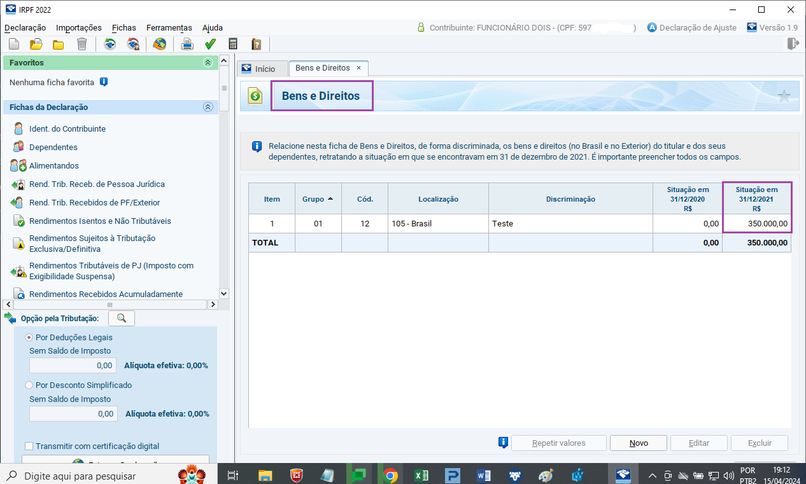
Task: Open Word from the taskbar
Action: tap(484, 475)
